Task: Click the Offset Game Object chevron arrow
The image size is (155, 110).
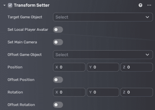Action: pos(147,55)
